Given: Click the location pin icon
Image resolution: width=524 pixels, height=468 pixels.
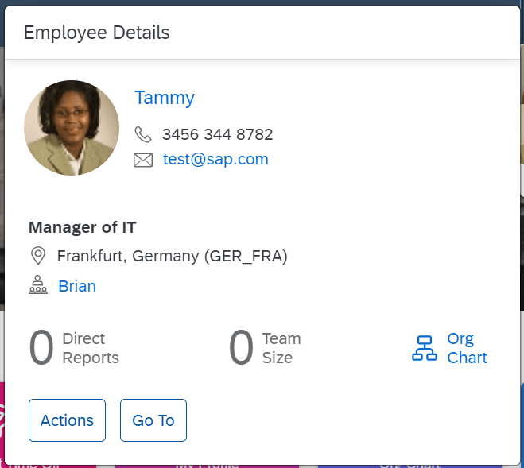Looking at the screenshot, I should click(x=37, y=256).
